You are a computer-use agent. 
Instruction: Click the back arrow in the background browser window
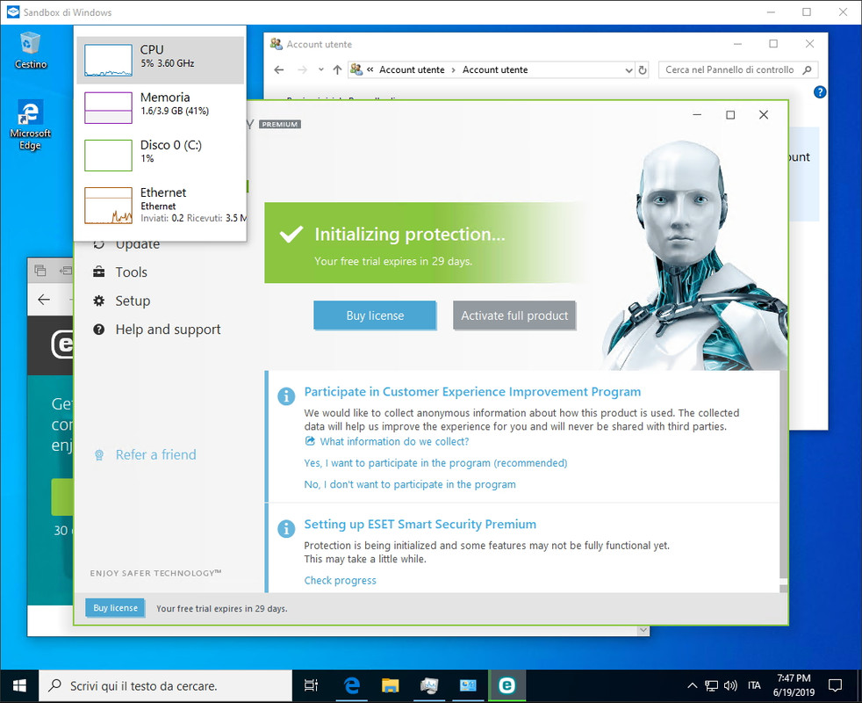click(44, 300)
